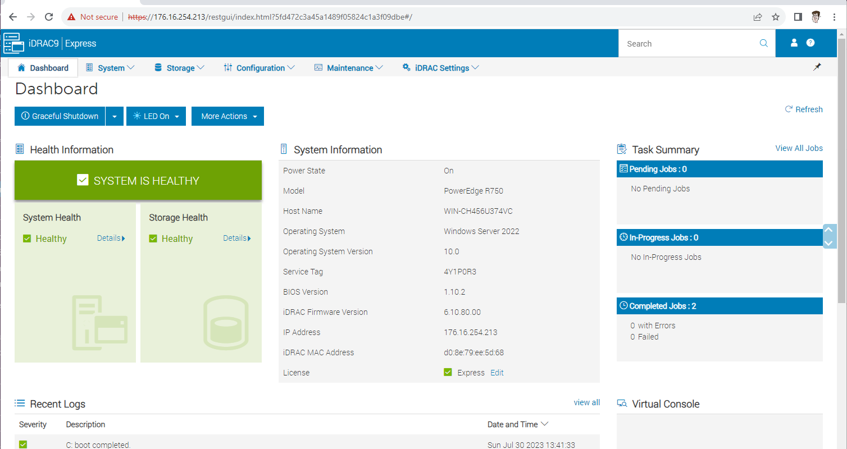Click the Recent Logs list icon

tap(20, 404)
